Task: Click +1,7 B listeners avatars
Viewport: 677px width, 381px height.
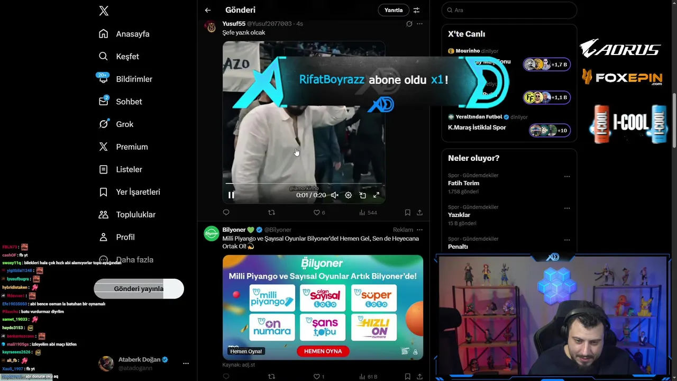Action: click(547, 65)
